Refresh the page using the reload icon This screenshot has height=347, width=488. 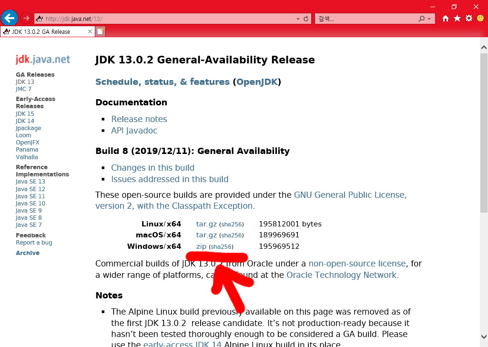pos(306,19)
